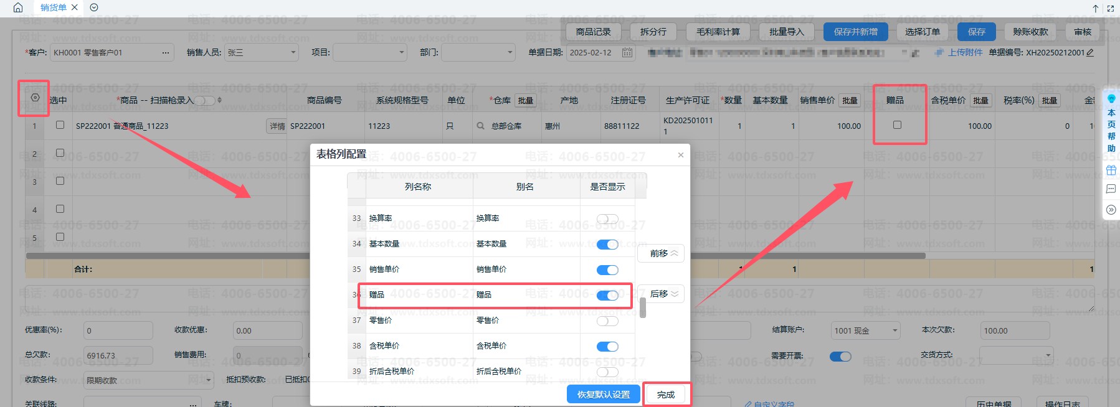Open the tab list circle-arrow icon
The image size is (1120, 407).
pos(94,7)
